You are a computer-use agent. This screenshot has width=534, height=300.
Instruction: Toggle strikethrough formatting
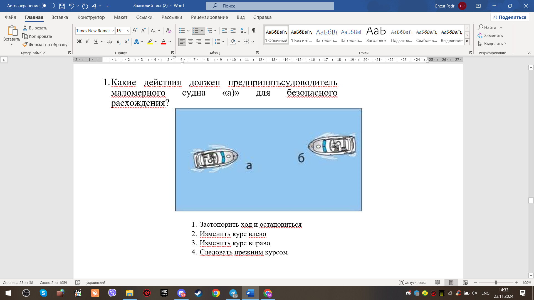[x=110, y=42]
